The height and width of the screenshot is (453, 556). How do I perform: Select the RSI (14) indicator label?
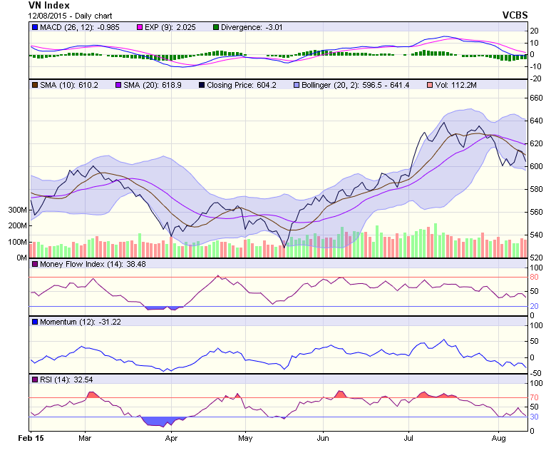click(x=57, y=380)
